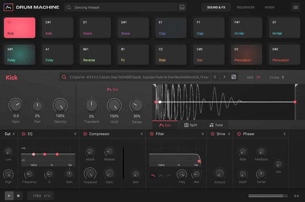This screenshot has height=202, width=305.
Task: Select the Env tab under waveform
Action: [165, 125]
